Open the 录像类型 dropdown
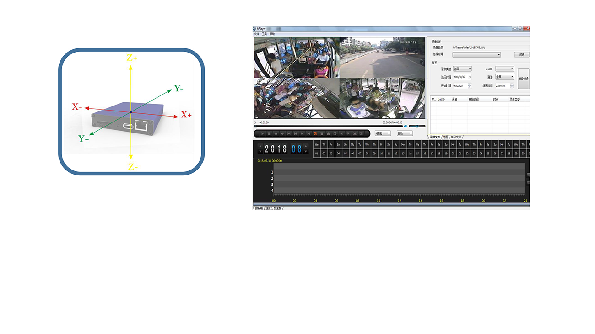This screenshot has height=334, width=595. [x=462, y=69]
